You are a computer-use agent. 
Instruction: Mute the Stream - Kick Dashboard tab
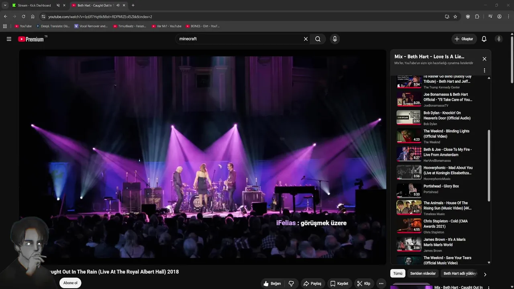tap(58, 5)
